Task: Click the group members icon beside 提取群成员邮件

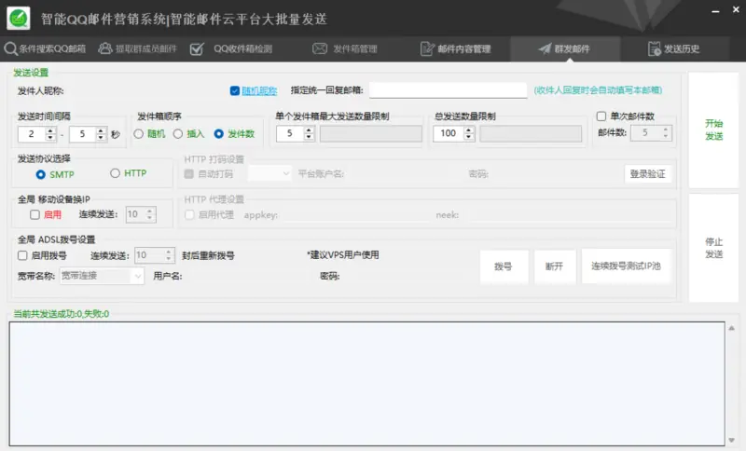Action: pyautogui.click(x=105, y=48)
